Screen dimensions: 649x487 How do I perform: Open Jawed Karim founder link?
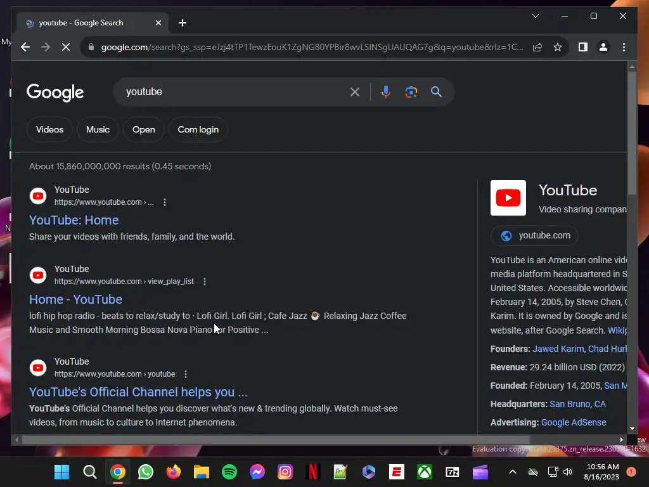click(x=558, y=349)
